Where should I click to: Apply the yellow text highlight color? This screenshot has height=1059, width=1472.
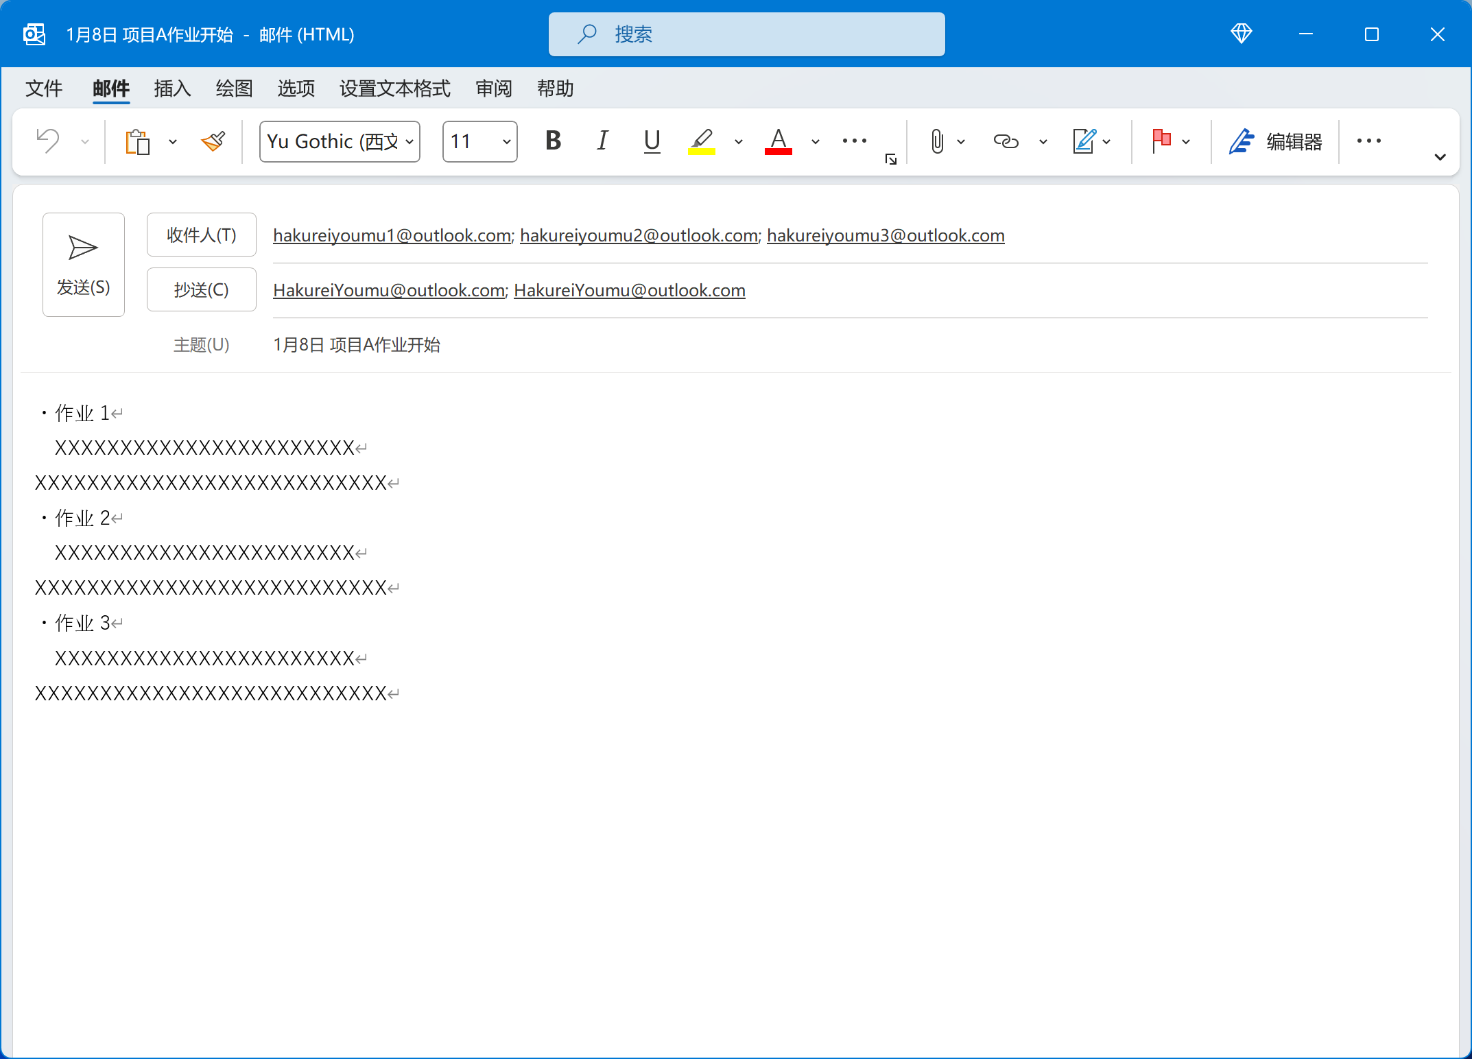[701, 141]
